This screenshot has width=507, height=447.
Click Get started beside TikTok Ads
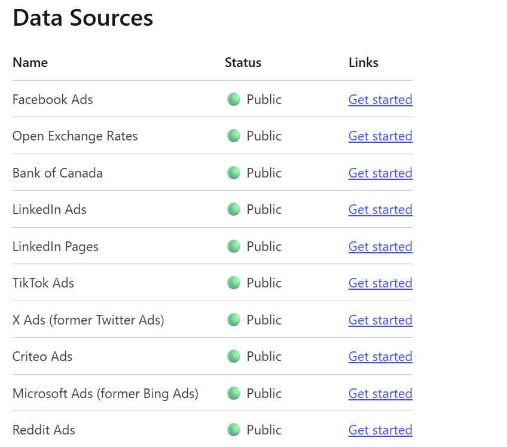pos(380,283)
